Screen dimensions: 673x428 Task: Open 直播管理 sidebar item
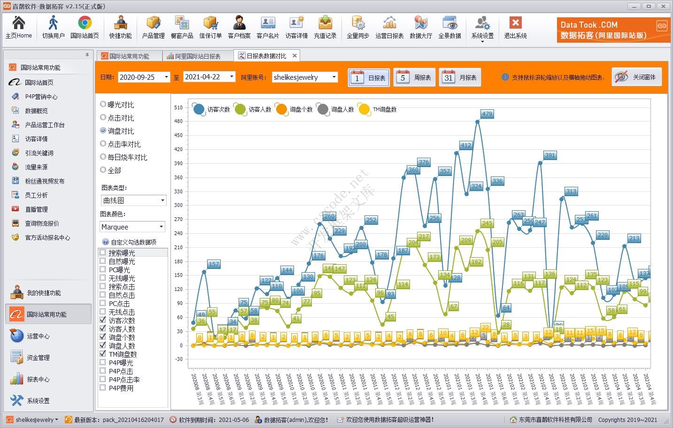pos(36,209)
